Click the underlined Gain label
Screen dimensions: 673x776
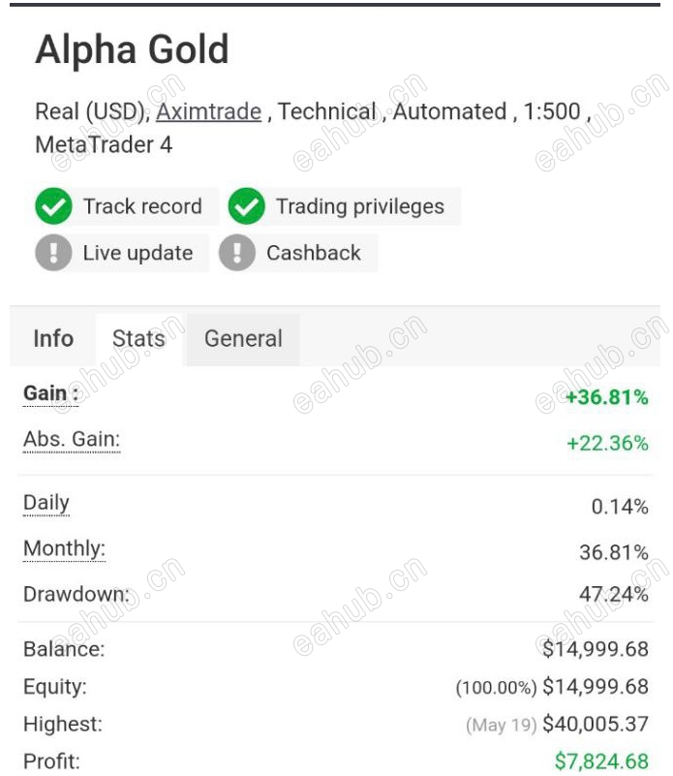point(50,393)
